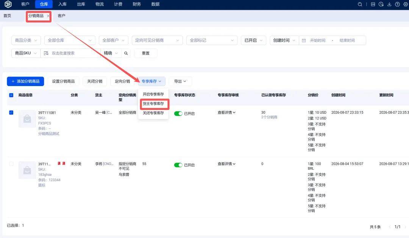Click the calendar icon in the date range field
409x238 pixels.
click(x=304, y=41)
